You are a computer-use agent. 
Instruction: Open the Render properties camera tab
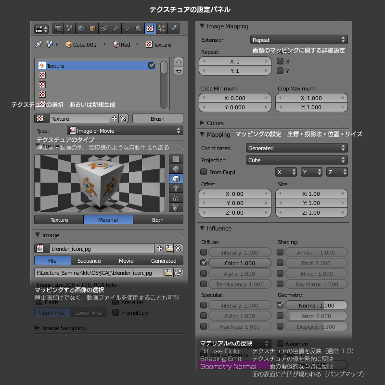pyautogui.click(x=58, y=28)
